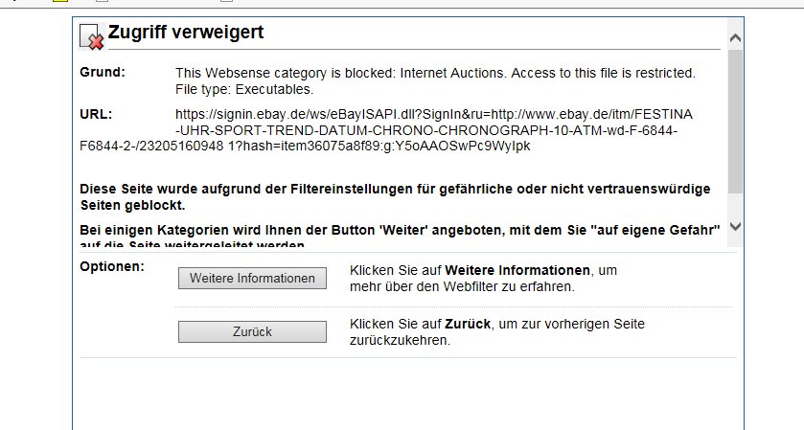This screenshot has width=804, height=430.
Task: Click the Grund label
Action: [103, 73]
